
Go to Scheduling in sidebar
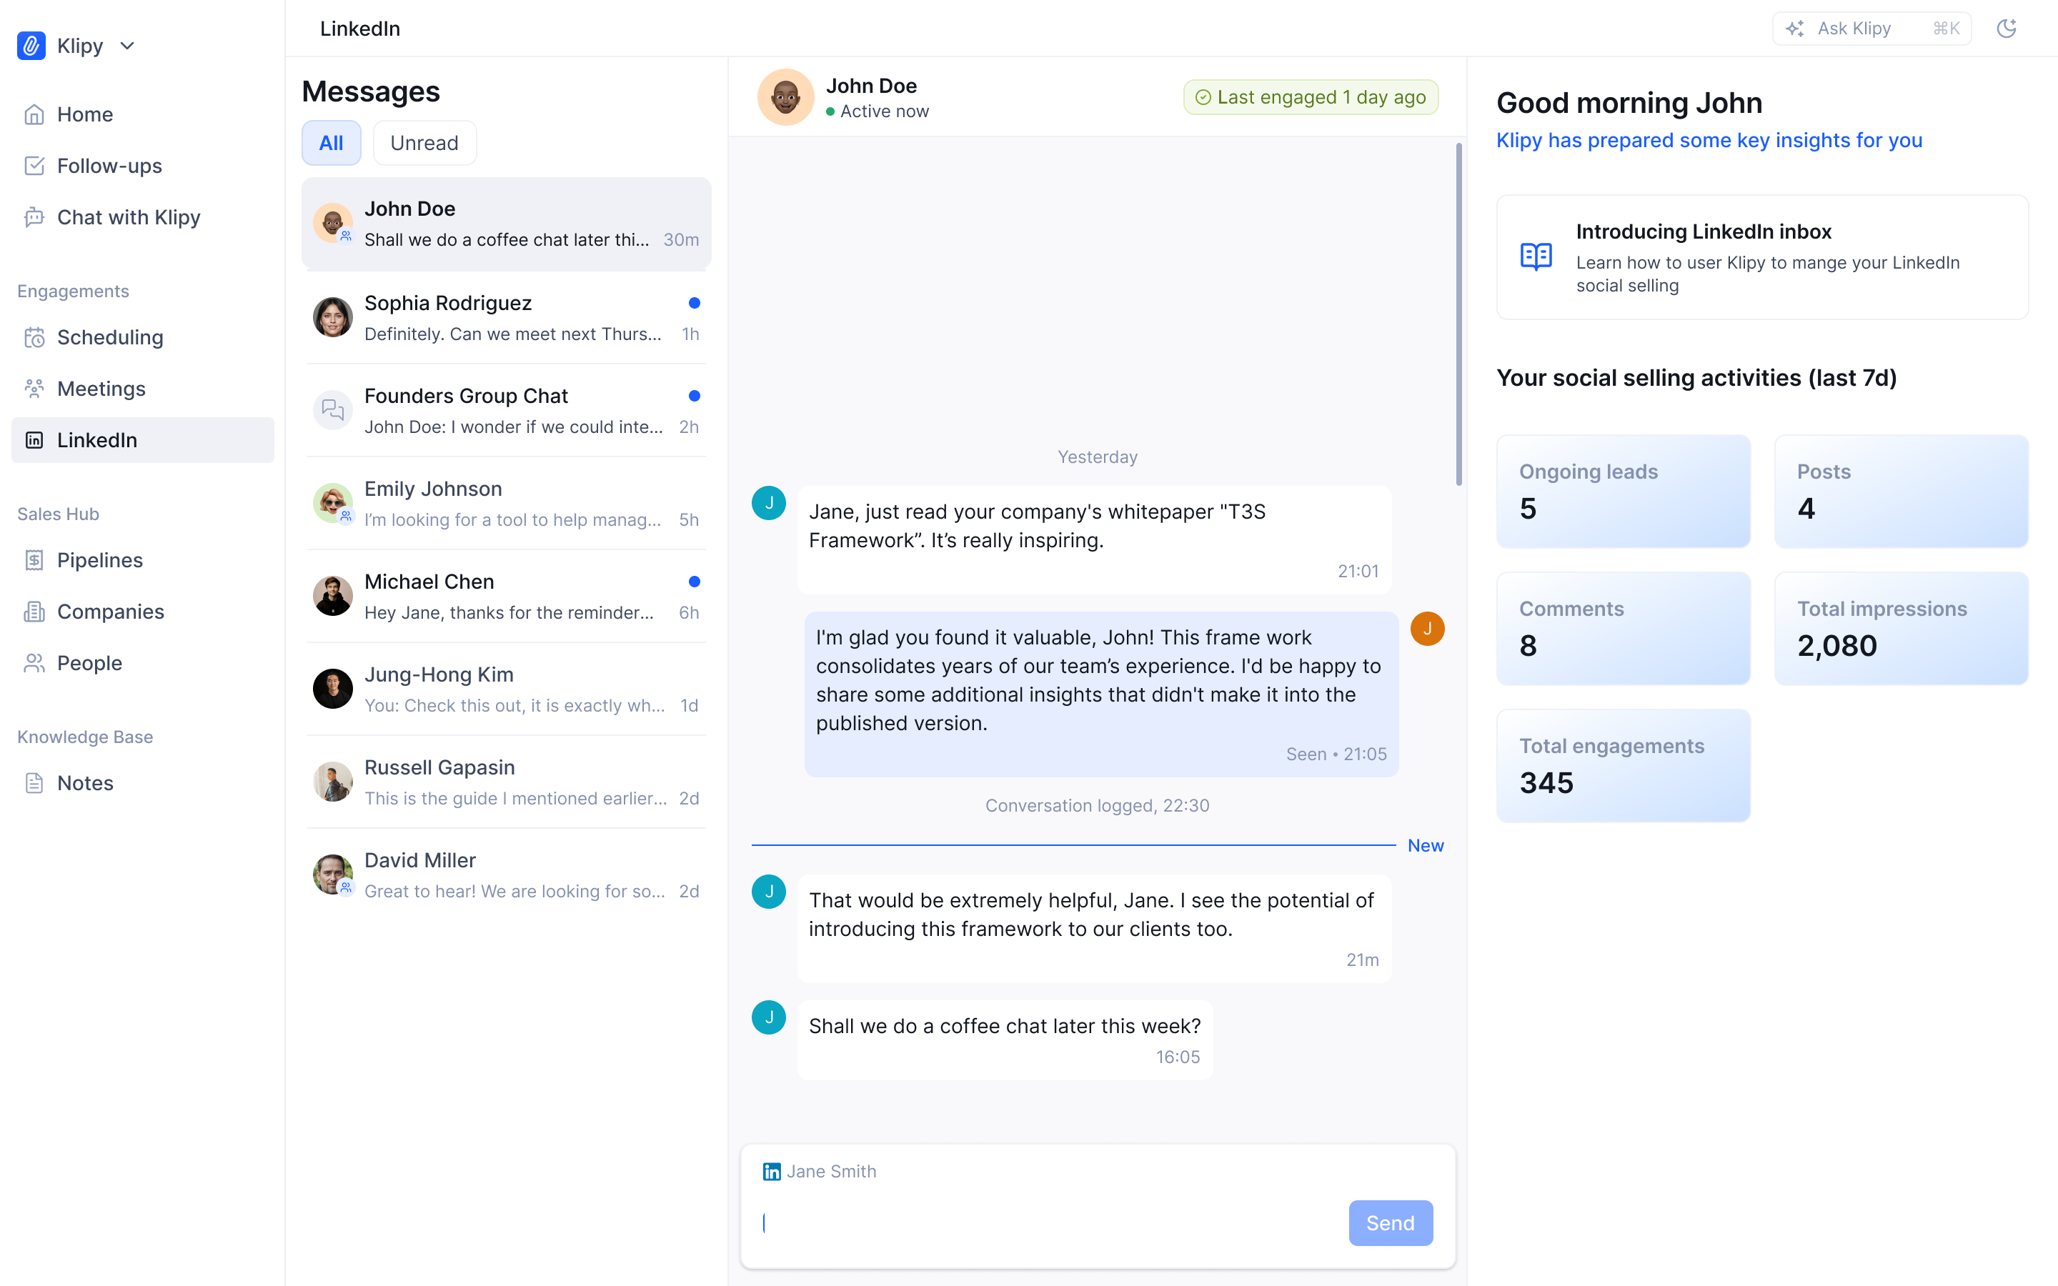pyautogui.click(x=143, y=338)
